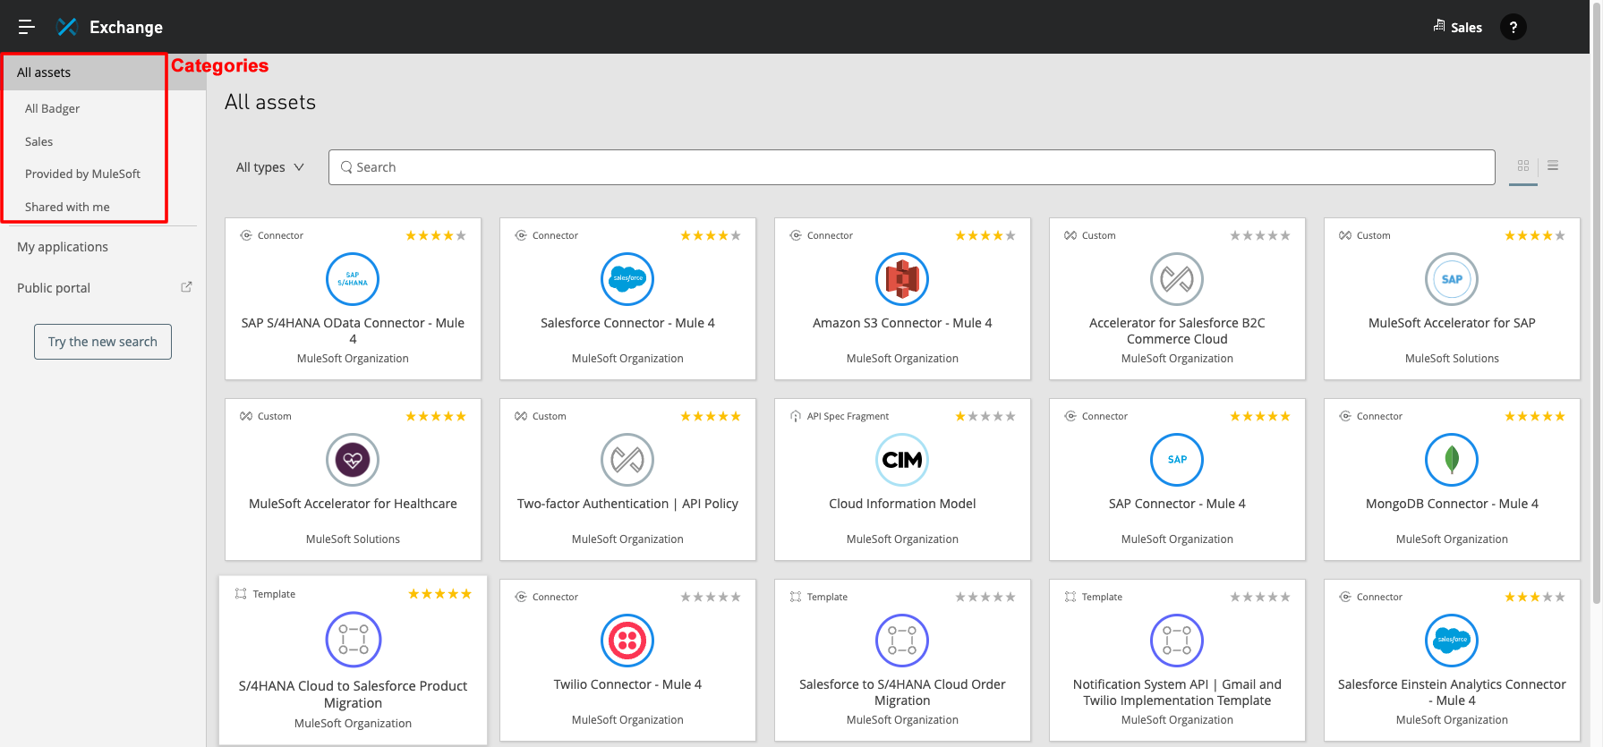Viewport: 1603px width, 747px height.
Task: Click Cloud Information Model title
Action: (x=902, y=504)
